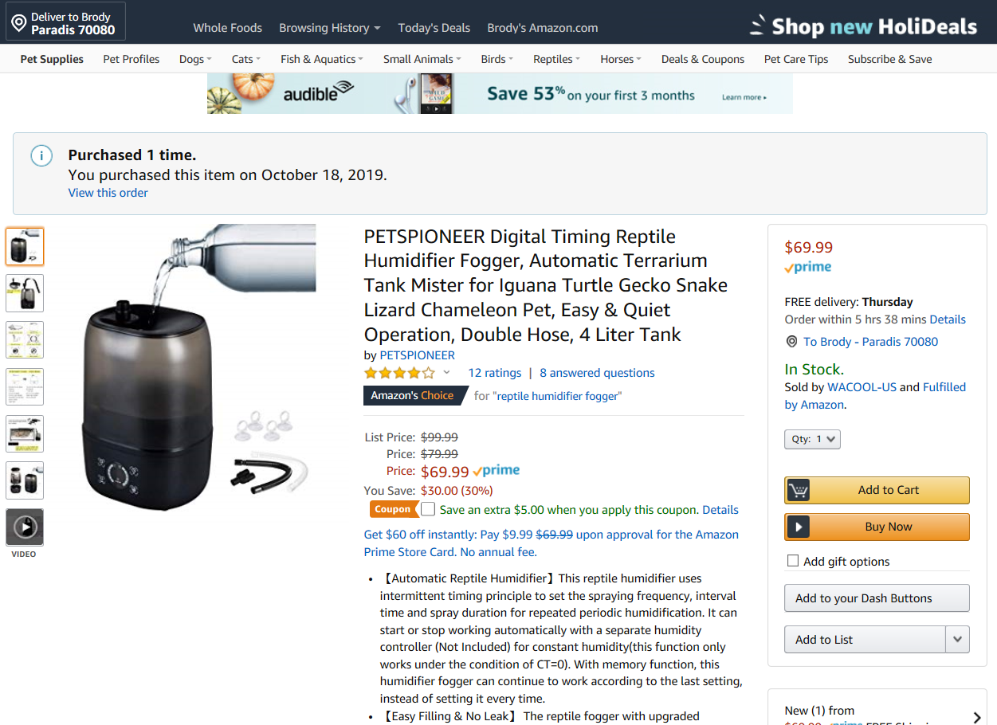Click the orange Coupon badge
997x725 pixels.
coord(393,509)
